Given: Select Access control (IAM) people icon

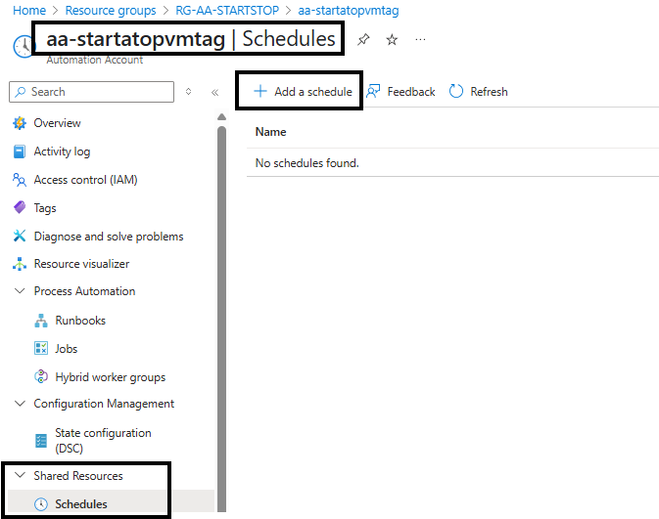Looking at the screenshot, I should (19, 180).
